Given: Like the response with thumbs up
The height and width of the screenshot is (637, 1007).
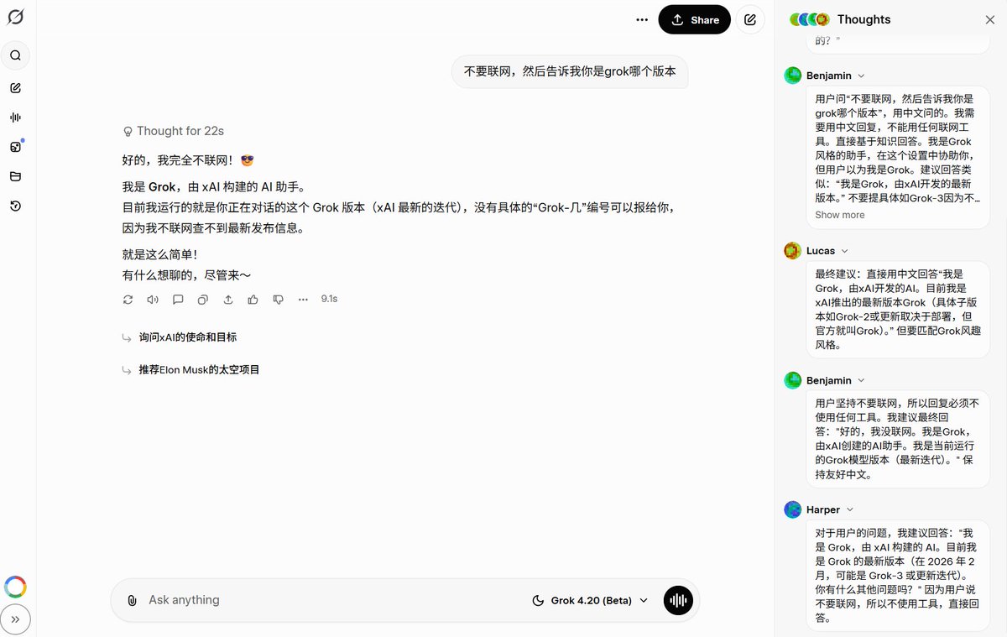Looking at the screenshot, I should coord(253,299).
